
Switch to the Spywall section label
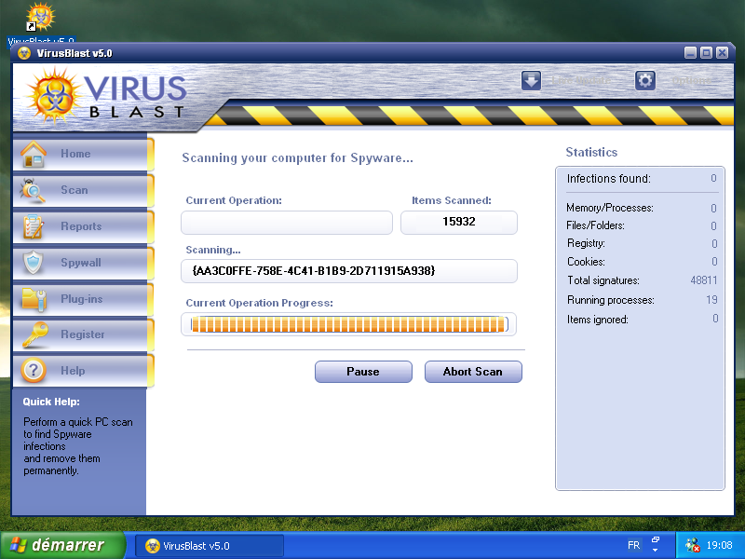point(81,263)
